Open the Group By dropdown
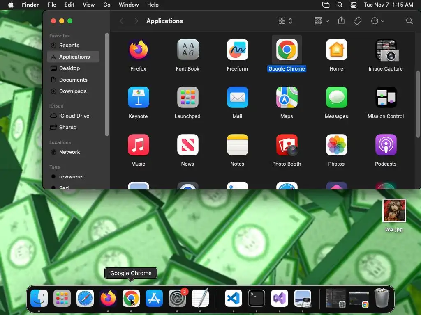The width and height of the screenshot is (421, 315). (x=322, y=21)
